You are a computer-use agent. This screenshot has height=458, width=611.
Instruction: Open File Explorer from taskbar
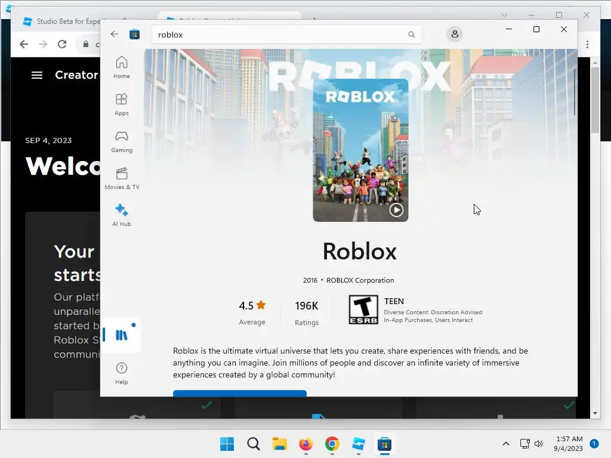coord(279,444)
